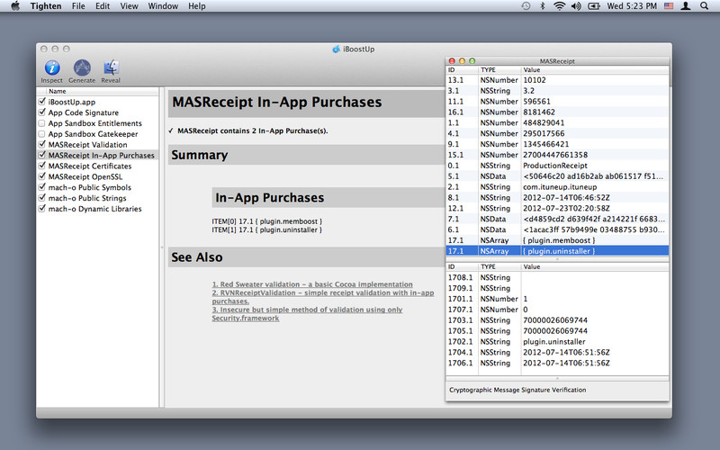Click the volume icon in menu bar
Screen dimensions: 720x450
click(576, 6)
